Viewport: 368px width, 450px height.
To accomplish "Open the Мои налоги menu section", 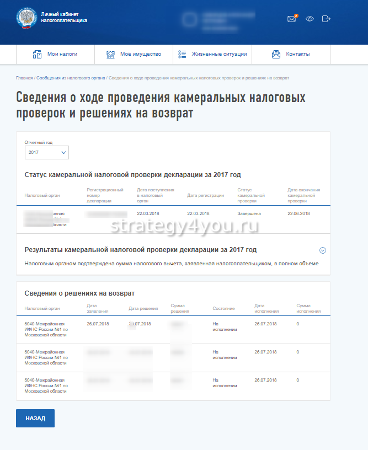I will [x=62, y=54].
